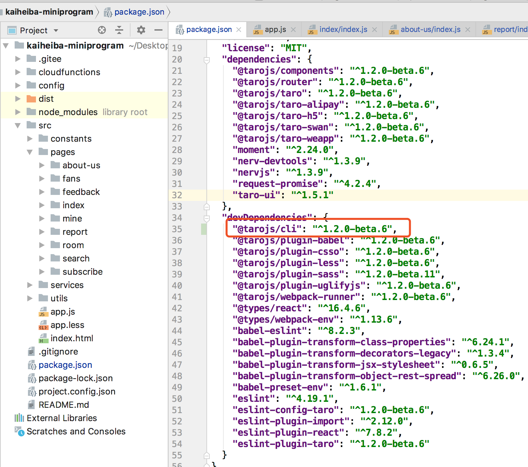Expand the cloudfunctions folder
The width and height of the screenshot is (528, 467).
18,72
